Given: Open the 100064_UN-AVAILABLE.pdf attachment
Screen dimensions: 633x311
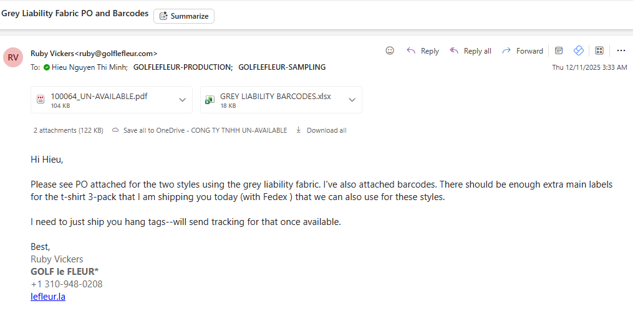Looking at the screenshot, I should click(x=99, y=97).
